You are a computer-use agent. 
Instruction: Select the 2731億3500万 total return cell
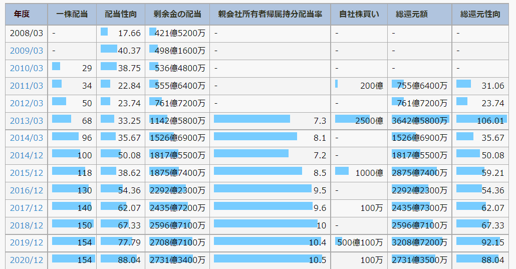[x=420, y=260]
